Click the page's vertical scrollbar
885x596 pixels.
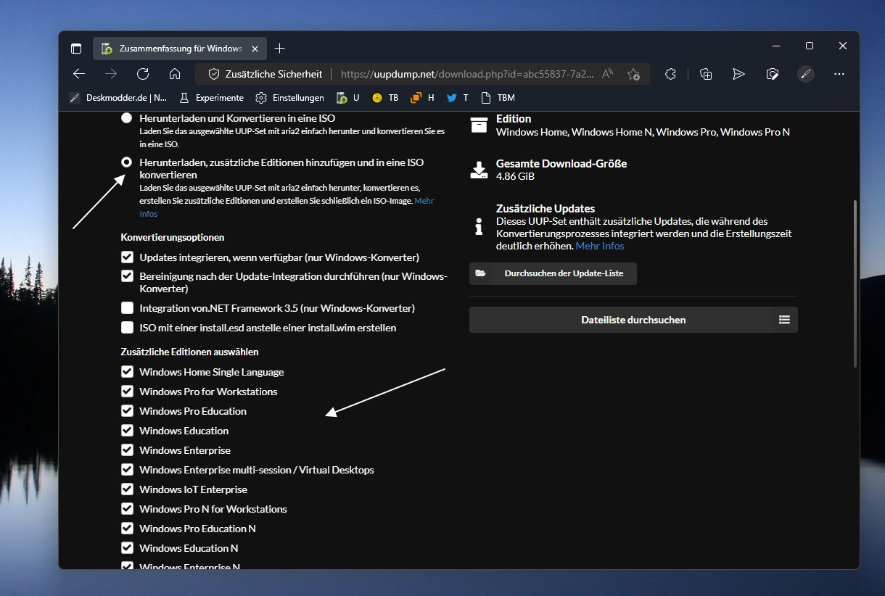point(855,283)
